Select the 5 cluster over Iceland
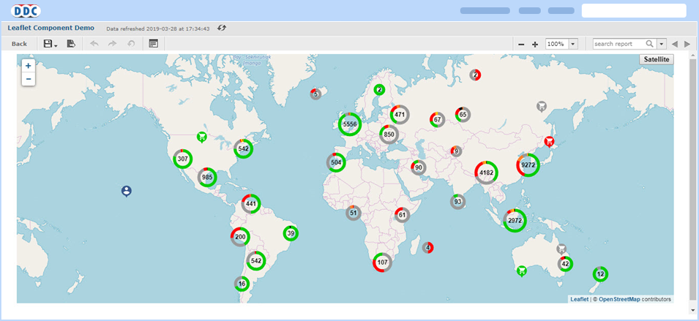This screenshot has width=699, height=321. pyautogui.click(x=315, y=94)
